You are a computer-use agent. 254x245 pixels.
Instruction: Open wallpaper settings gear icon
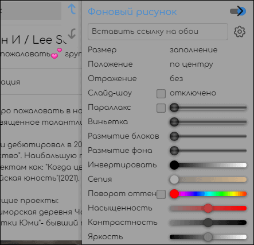pos(240,32)
